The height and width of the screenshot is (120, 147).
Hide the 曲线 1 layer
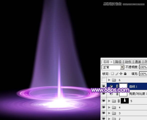click(103, 86)
